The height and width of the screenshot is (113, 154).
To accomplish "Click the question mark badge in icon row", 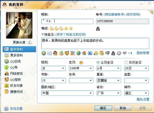I will tap(101, 53).
